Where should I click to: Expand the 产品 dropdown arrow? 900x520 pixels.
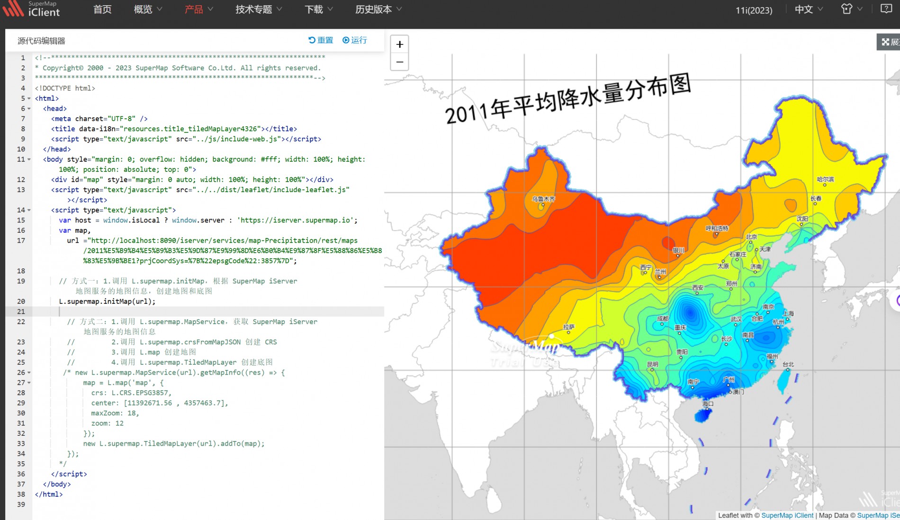coord(210,9)
